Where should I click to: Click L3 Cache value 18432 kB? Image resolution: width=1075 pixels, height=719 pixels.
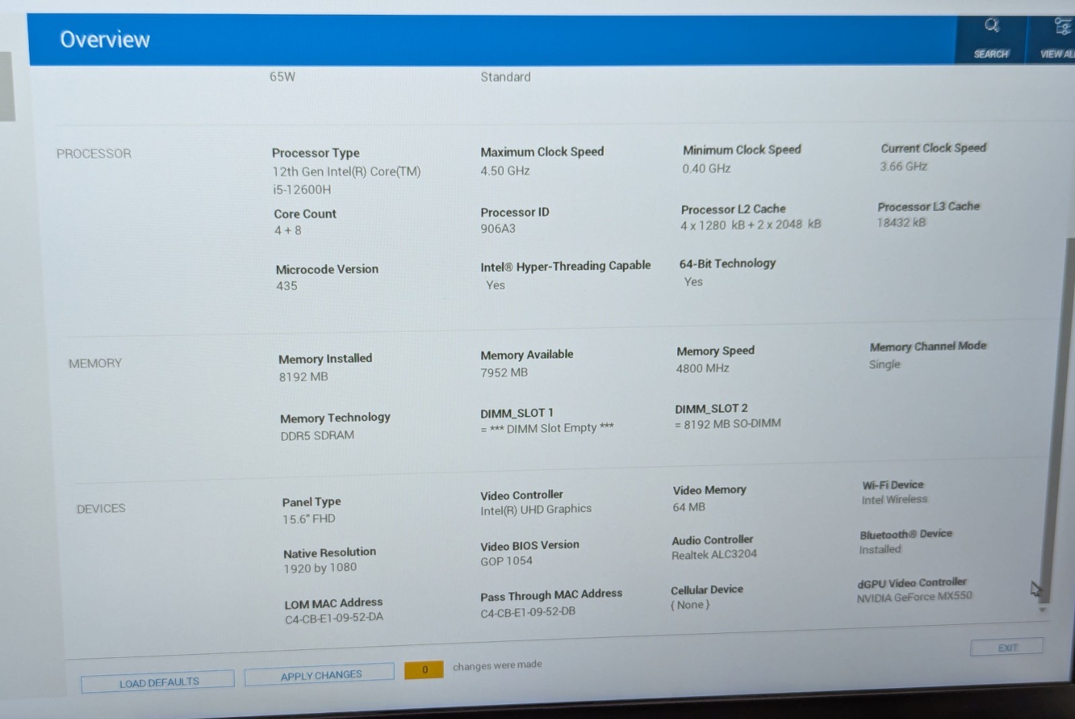(x=901, y=222)
